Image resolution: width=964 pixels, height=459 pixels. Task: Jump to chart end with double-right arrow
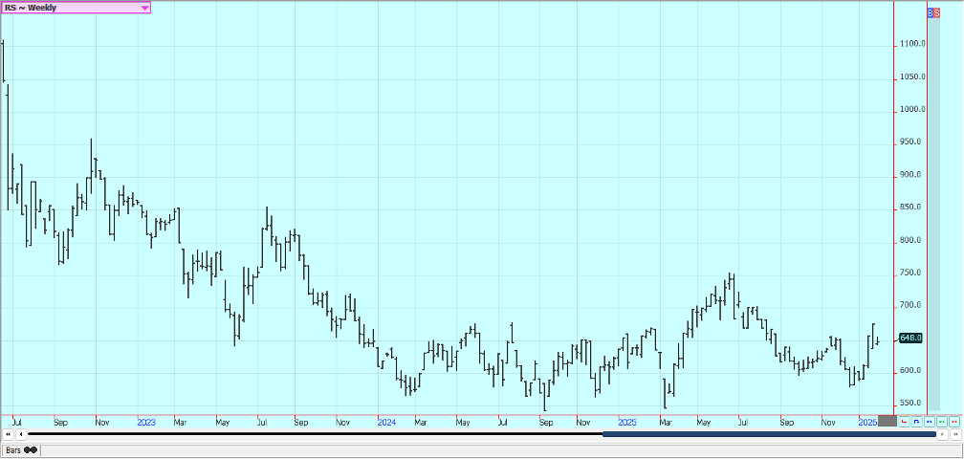point(955,434)
